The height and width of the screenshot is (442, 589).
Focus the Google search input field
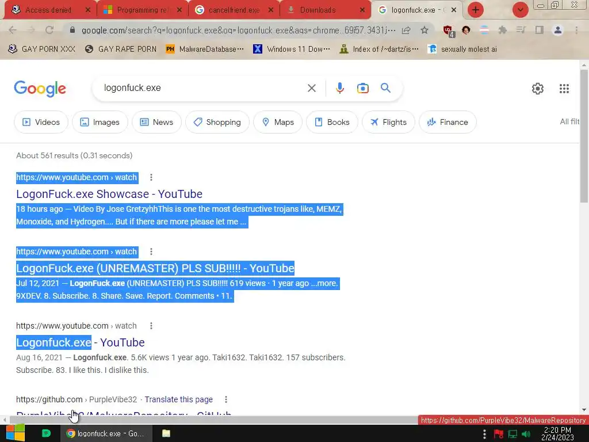pos(203,88)
